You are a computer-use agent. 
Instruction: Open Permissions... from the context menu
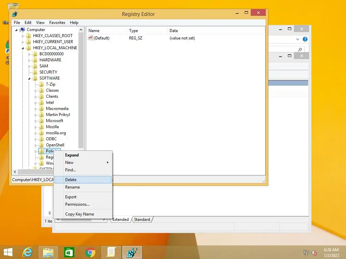(83, 204)
